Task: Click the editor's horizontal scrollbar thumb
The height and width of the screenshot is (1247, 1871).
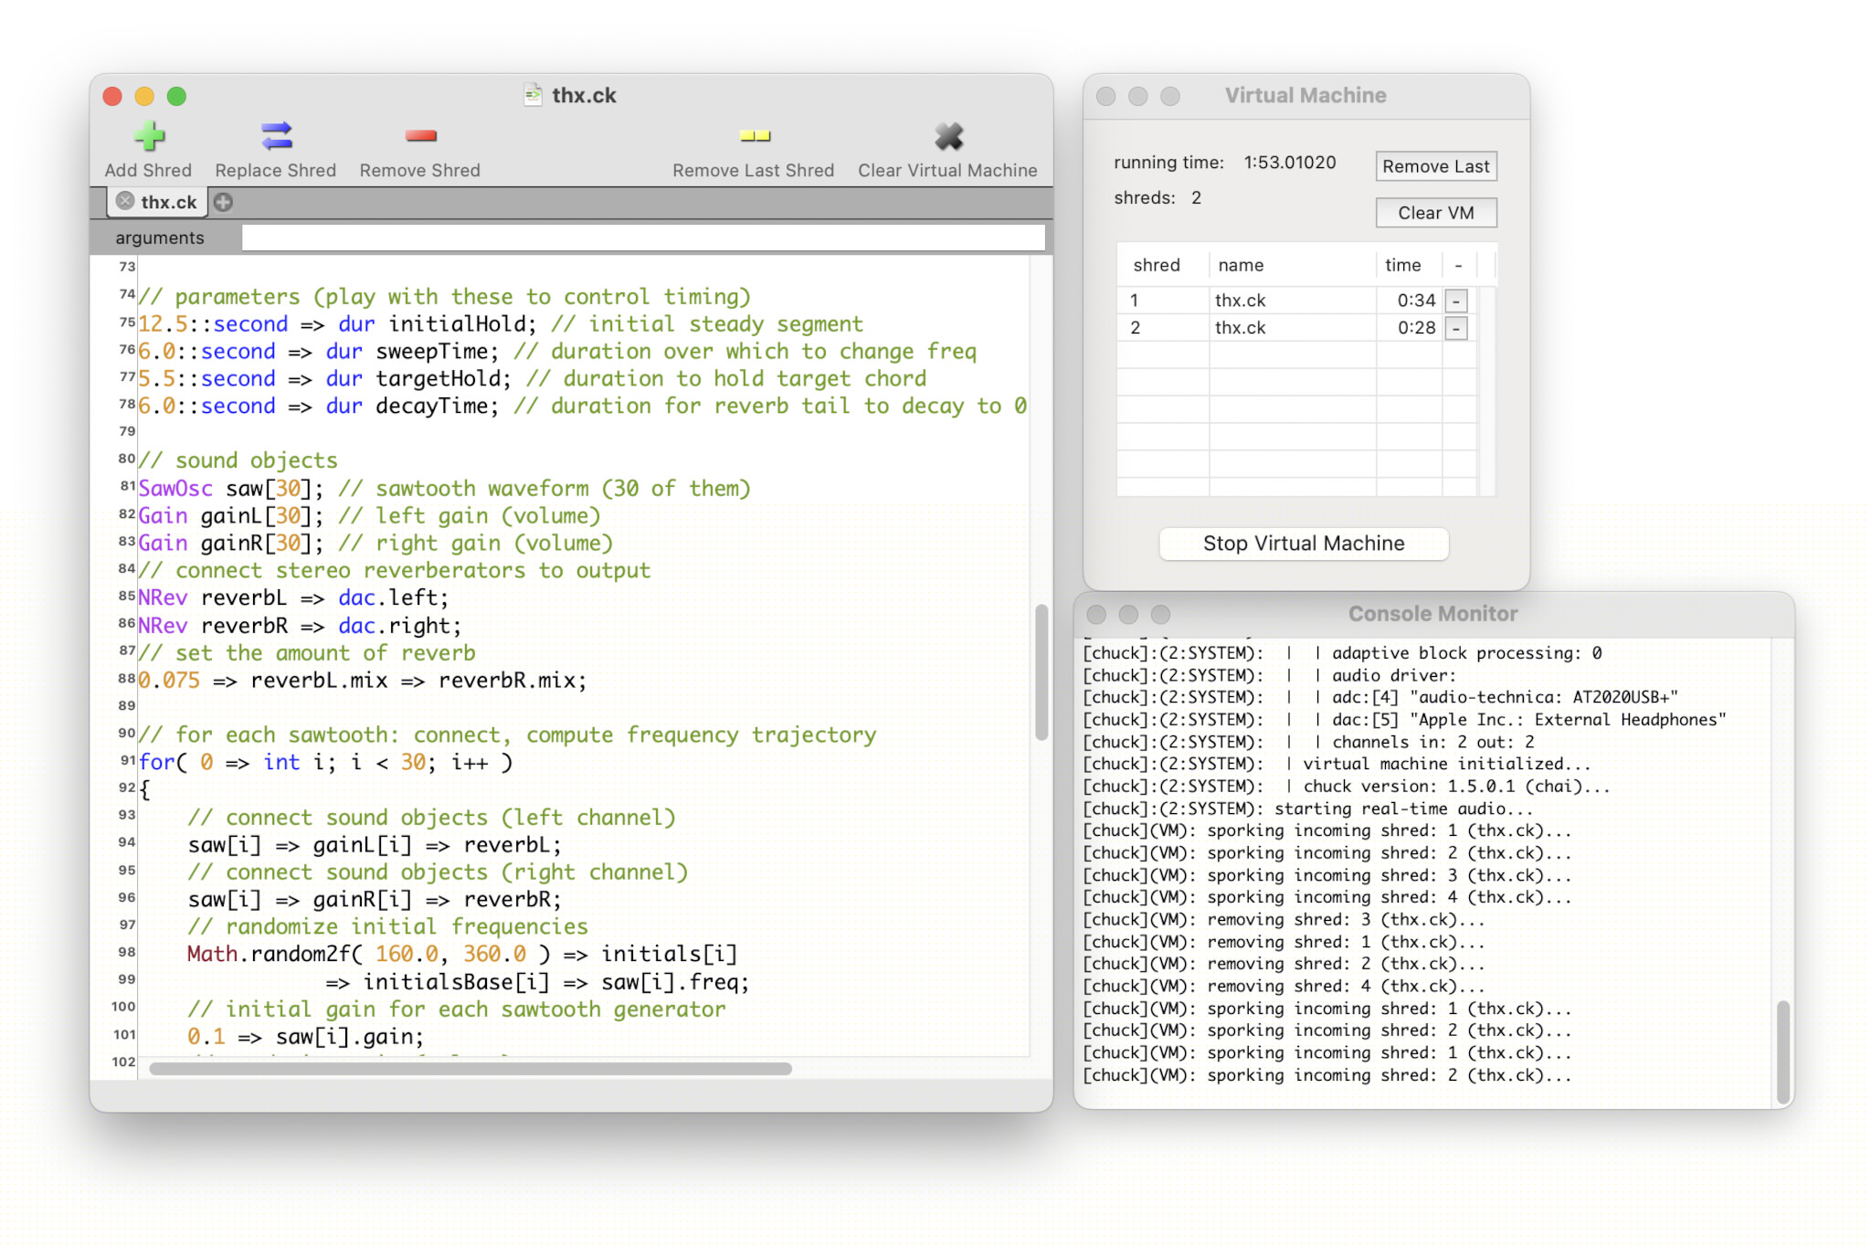Action: tap(470, 1068)
